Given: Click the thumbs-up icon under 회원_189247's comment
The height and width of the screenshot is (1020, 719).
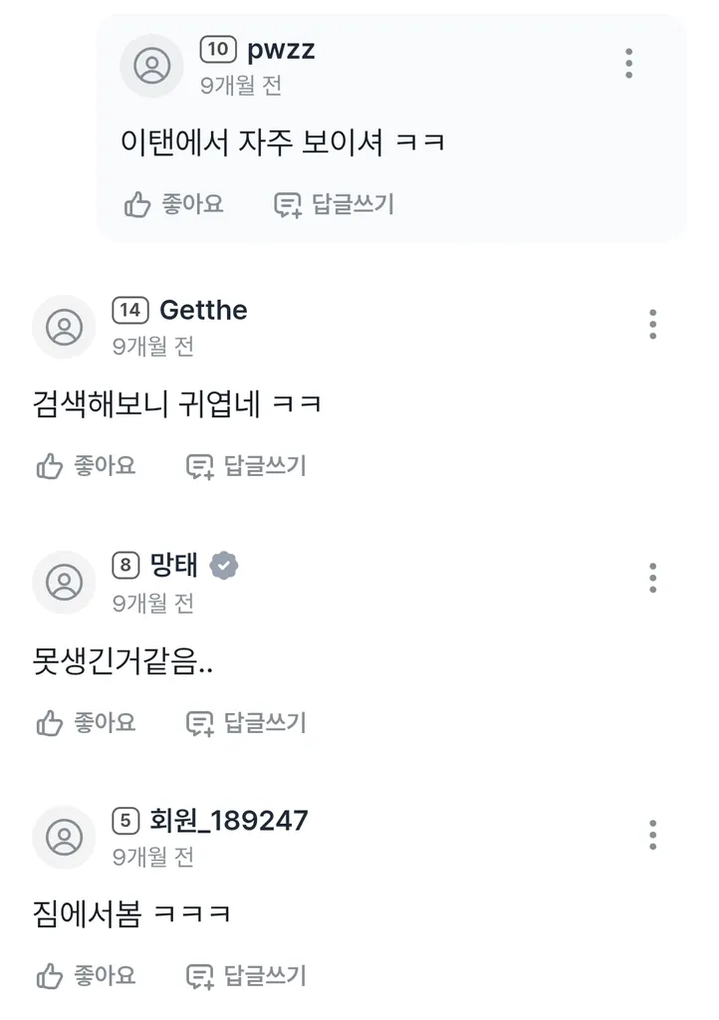Looking at the screenshot, I should point(50,975).
